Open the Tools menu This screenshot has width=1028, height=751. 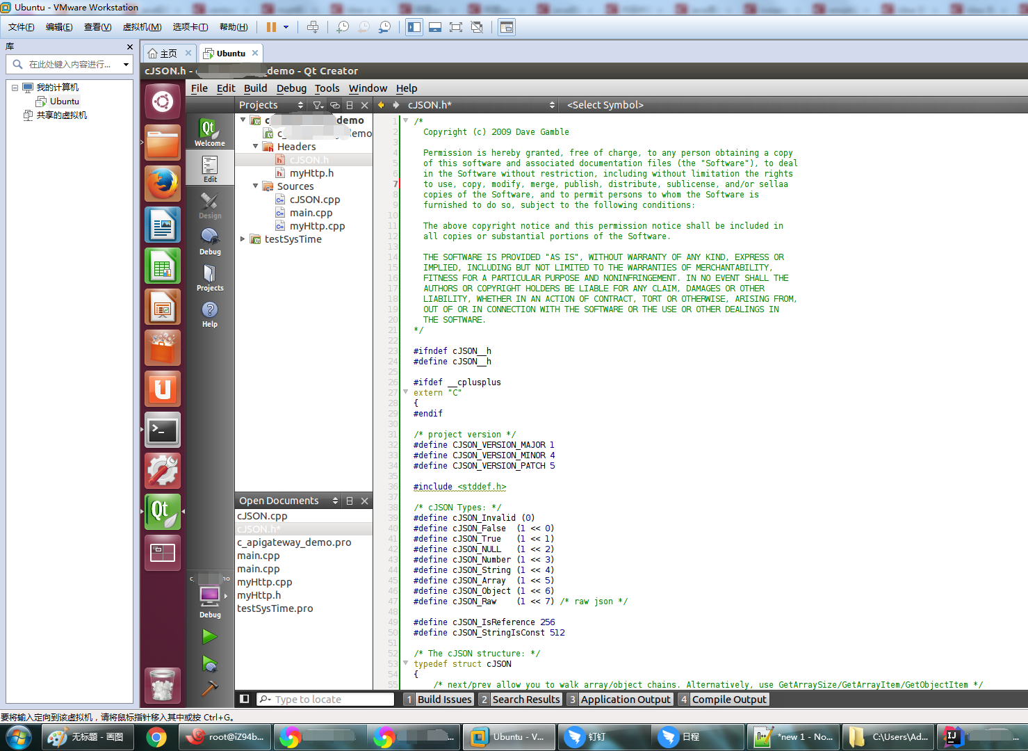[327, 88]
